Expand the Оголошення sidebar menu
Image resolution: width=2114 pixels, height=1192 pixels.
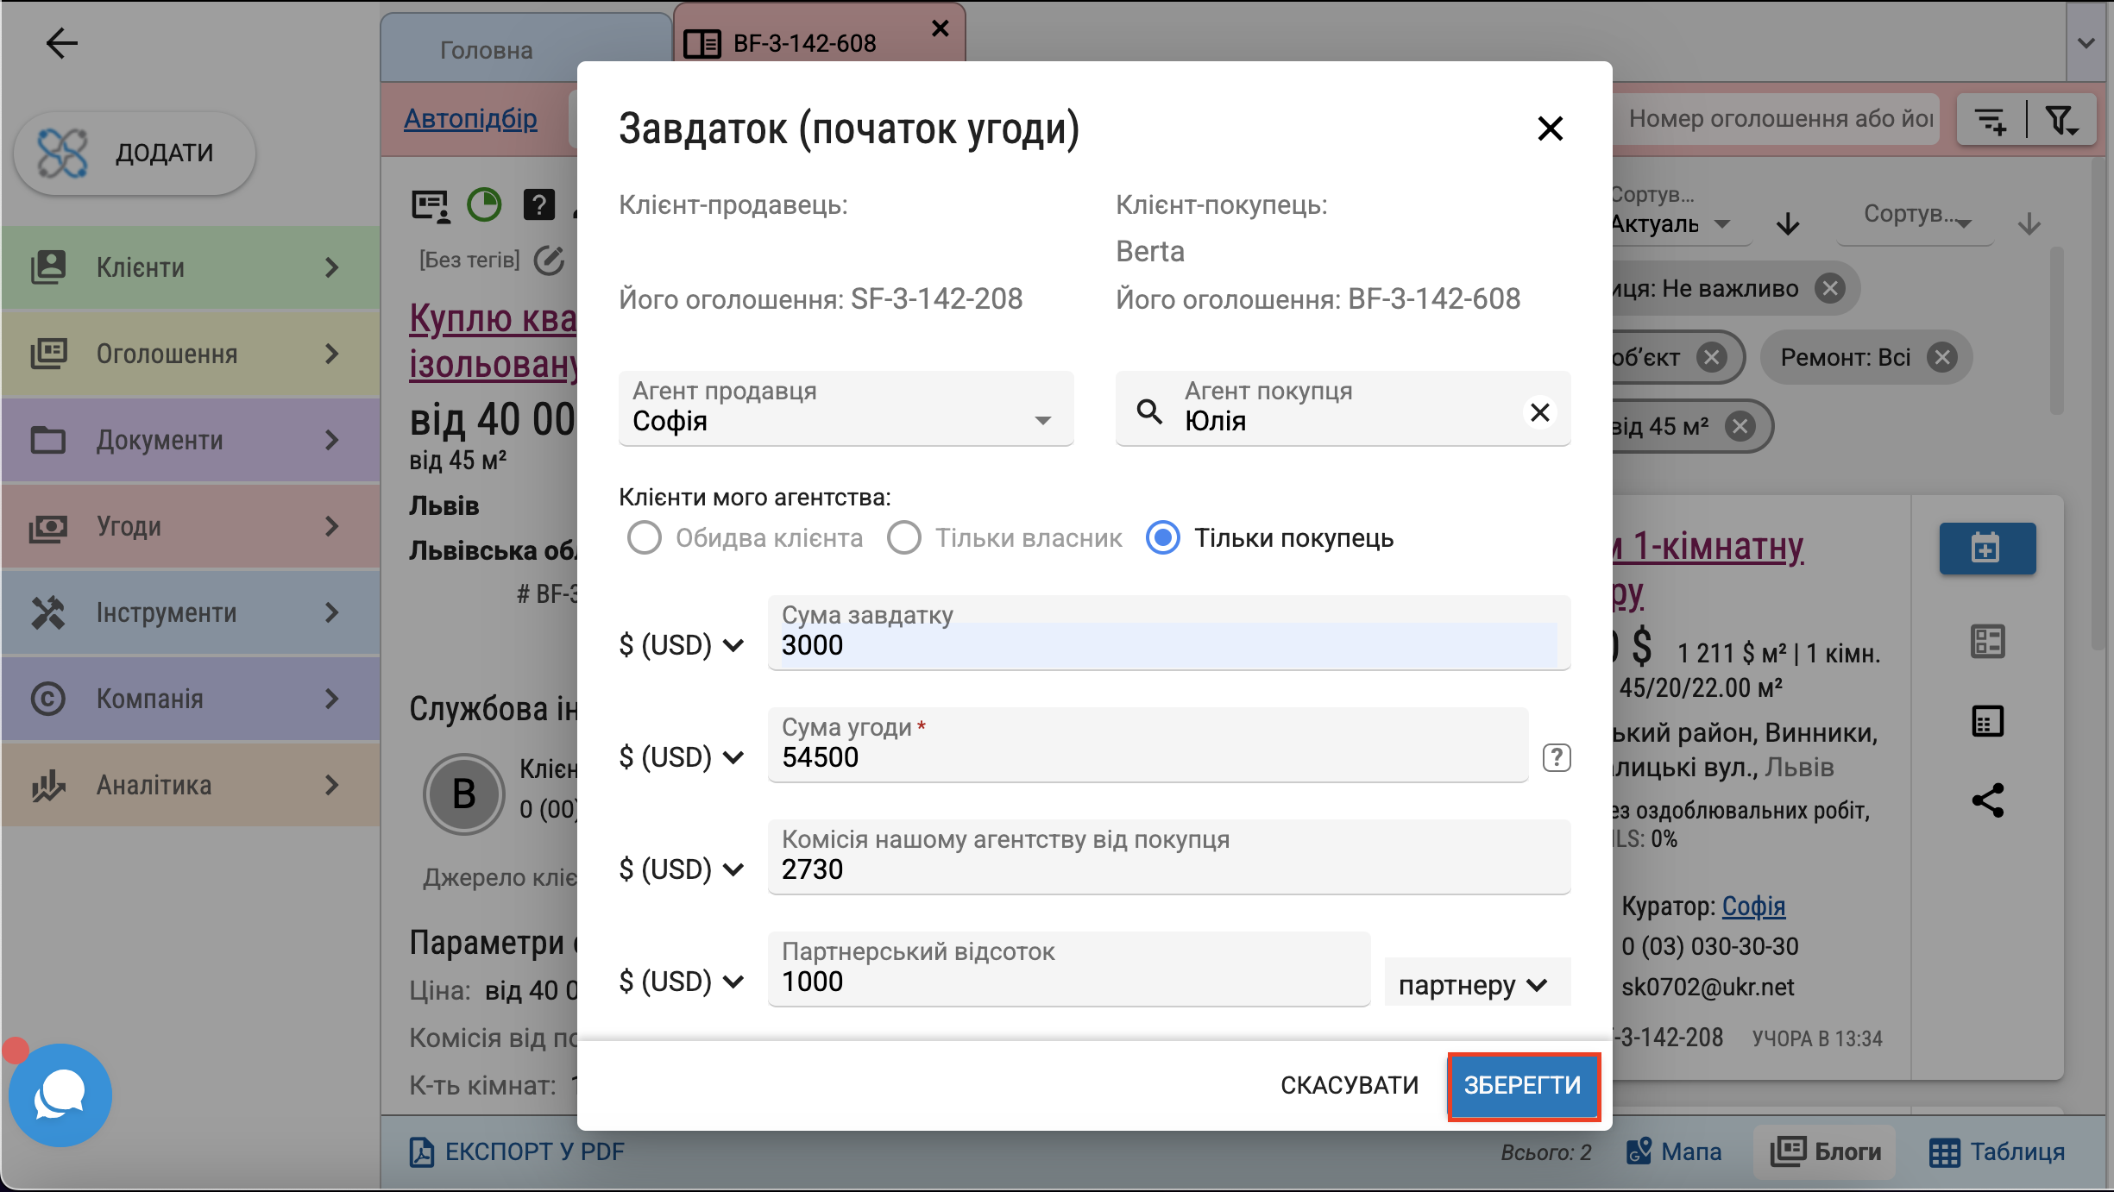click(x=191, y=354)
